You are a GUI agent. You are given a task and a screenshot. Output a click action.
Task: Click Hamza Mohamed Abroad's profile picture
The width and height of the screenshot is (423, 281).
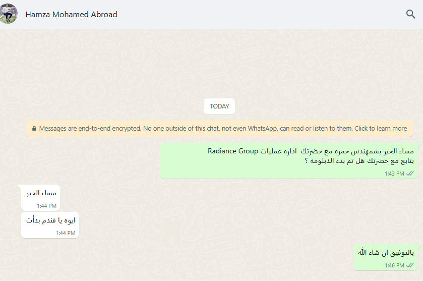pyautogui.click(x=8, y=14)
